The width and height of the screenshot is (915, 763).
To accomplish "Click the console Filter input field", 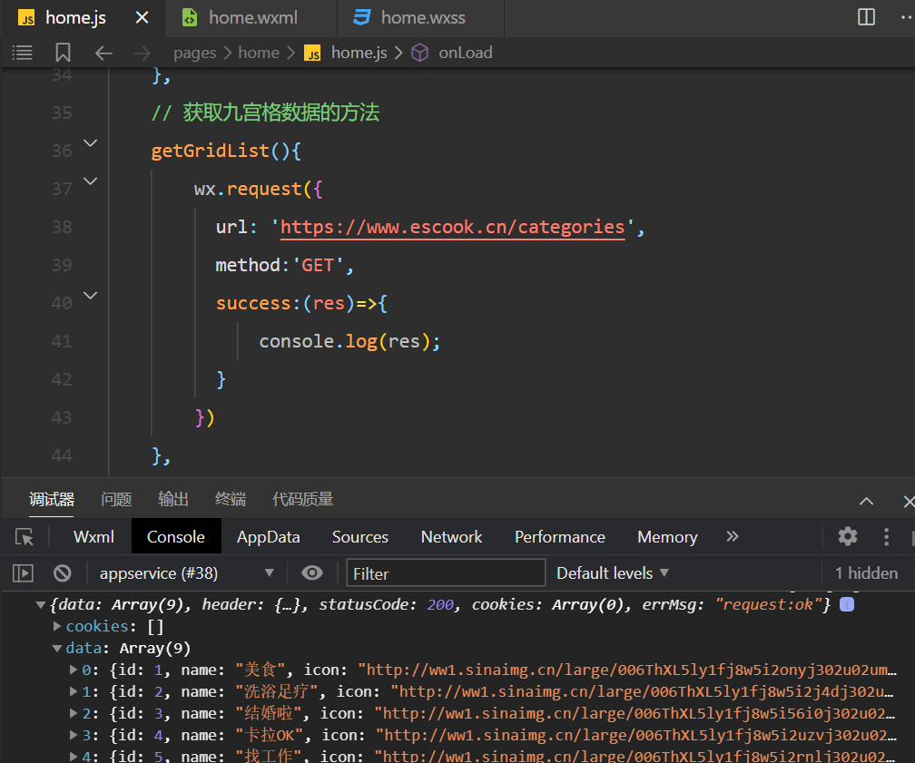I will [446, 573].
